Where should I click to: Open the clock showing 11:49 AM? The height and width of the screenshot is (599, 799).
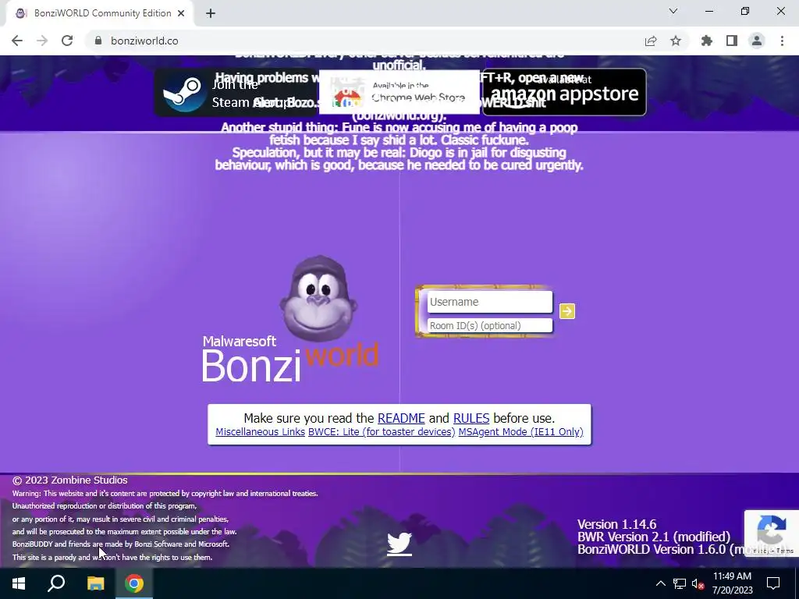732,583
